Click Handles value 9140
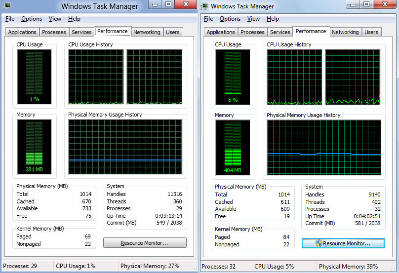This screenshot has width=399, height=273. pos(375,195)
